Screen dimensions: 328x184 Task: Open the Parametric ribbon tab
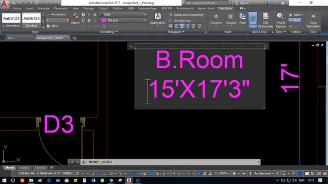[61, 8]
